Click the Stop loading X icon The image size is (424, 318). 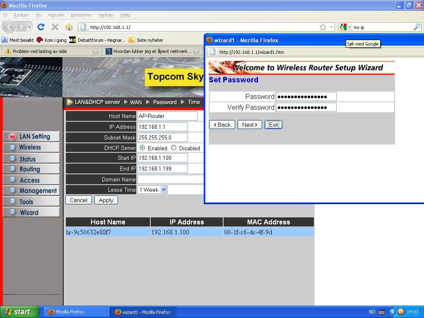click(x=55, y=27)
